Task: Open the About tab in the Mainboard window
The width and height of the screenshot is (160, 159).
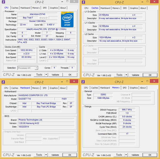Action: pos(63,88)
